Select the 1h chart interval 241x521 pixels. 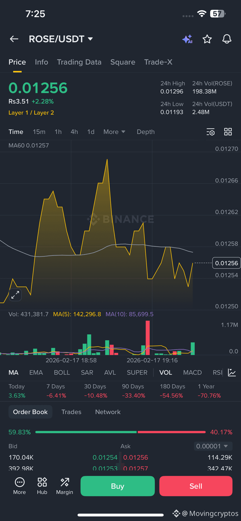point(58,132)
